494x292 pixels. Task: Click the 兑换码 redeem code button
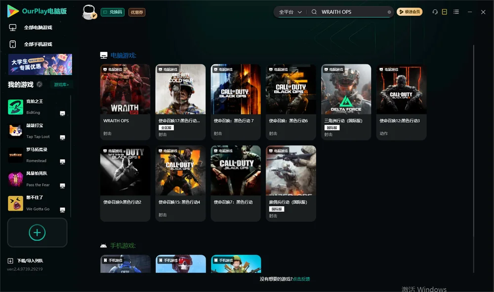(x=113, y=12)
